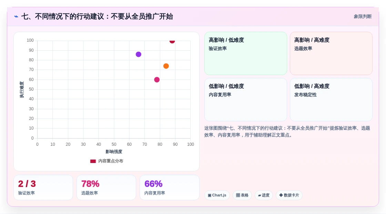Screen dimensions: 386x214
Task: Click the description paragraph starting 这张图围绕
Action: (287, 132)
